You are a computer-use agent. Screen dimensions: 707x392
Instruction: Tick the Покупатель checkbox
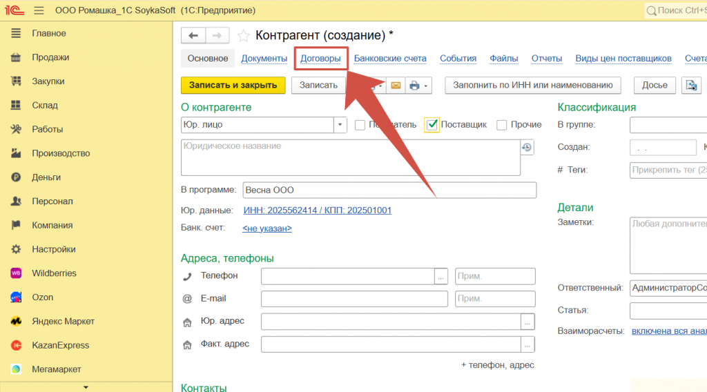(360, 125)
